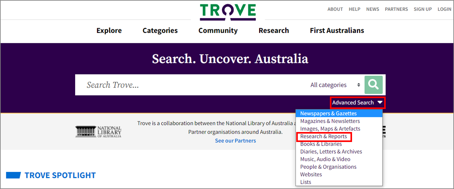454x189 pixels.
Task: Click the TROVE logo
Action: click(x=228, y=12)
